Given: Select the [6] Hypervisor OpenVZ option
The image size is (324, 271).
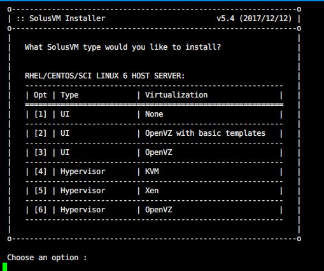Looking at the screenshot, I should tap(154, 210).
